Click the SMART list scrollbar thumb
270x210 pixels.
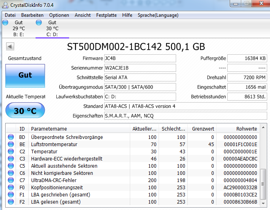(263, 184)
